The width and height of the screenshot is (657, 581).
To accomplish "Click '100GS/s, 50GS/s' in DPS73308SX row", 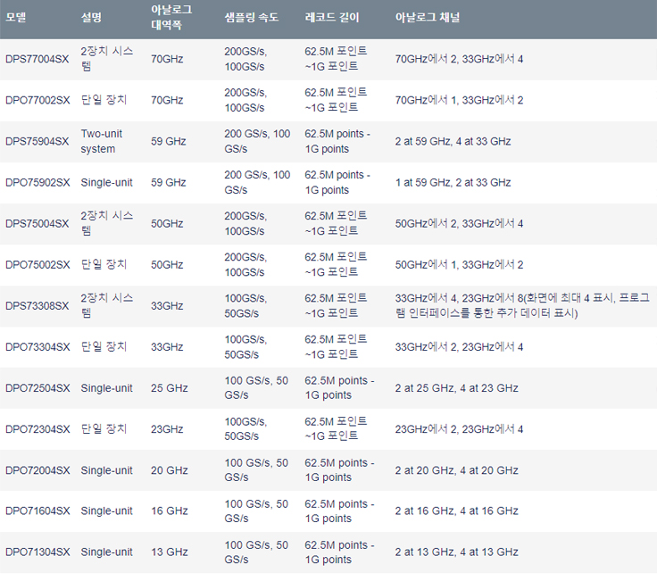I will [x=245, y=306].
